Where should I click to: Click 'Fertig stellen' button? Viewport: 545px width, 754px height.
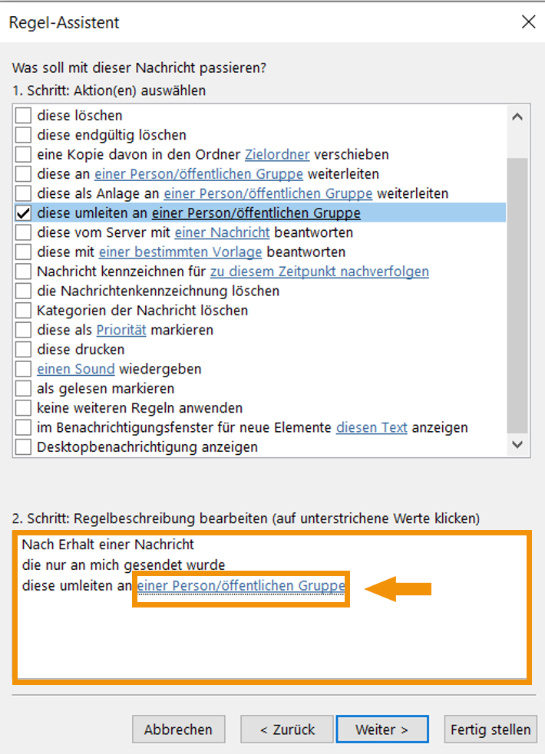pos(490,729)
